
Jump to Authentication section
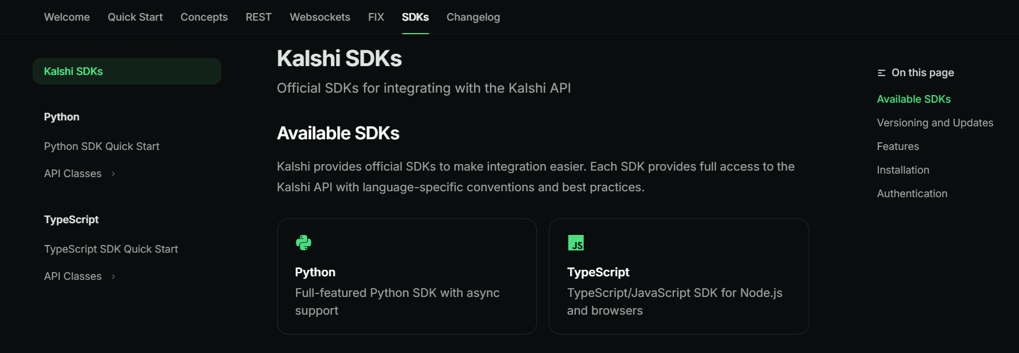(x=912, y=194)
